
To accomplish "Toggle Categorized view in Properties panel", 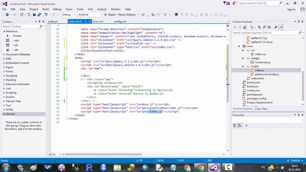I will [234, 126].
